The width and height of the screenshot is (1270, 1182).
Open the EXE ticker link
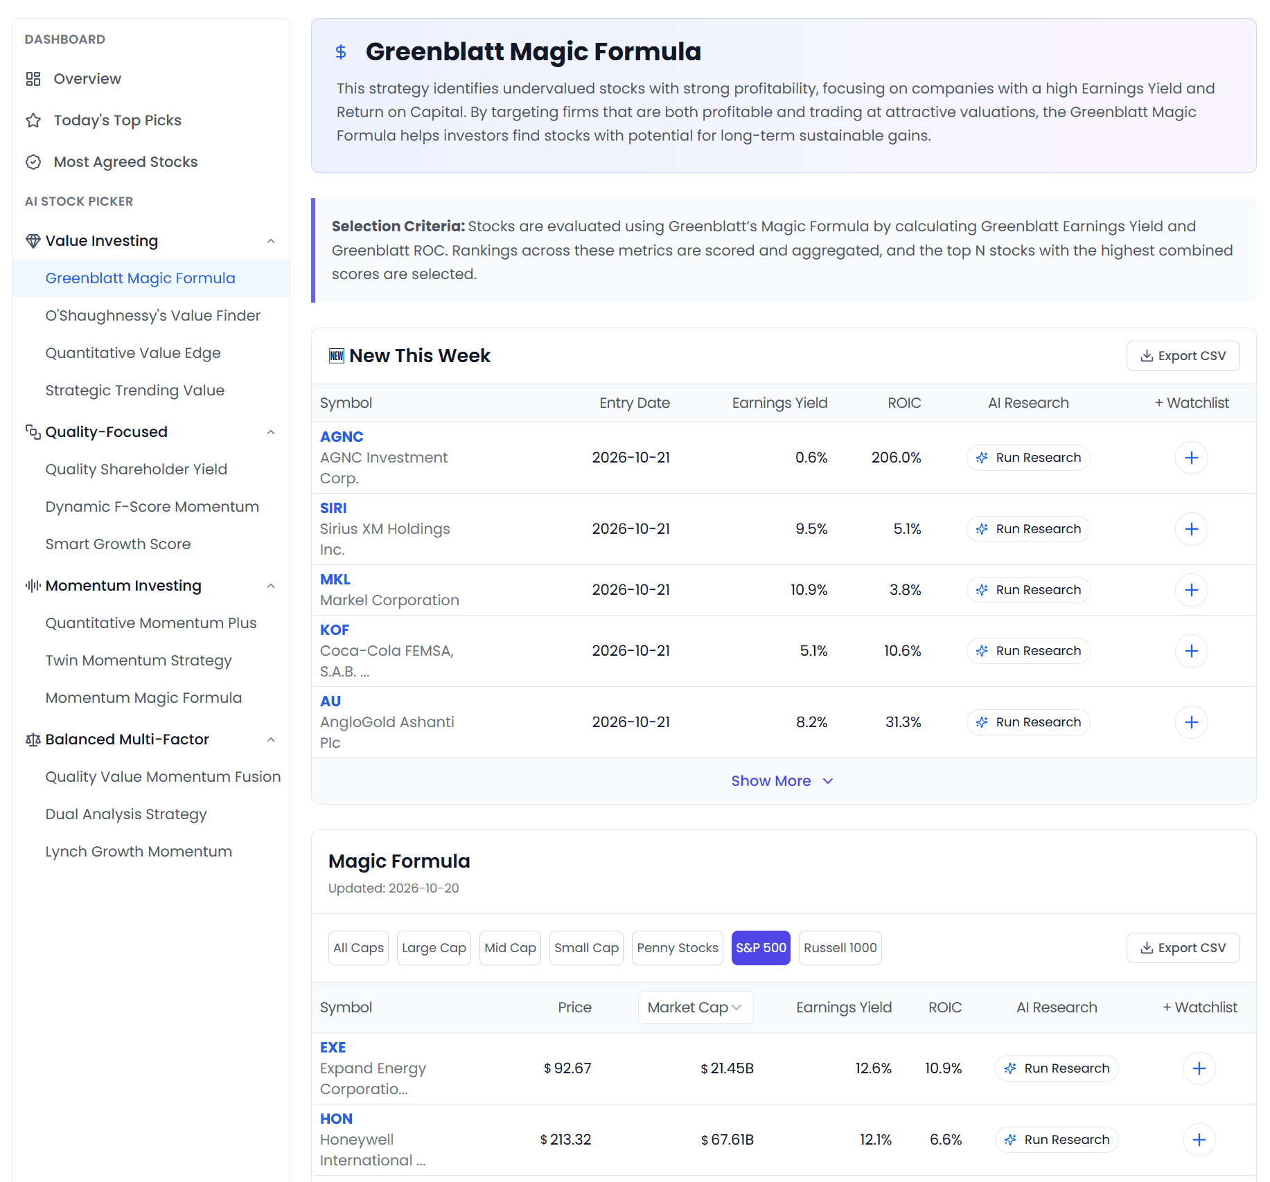point(333,1048)
